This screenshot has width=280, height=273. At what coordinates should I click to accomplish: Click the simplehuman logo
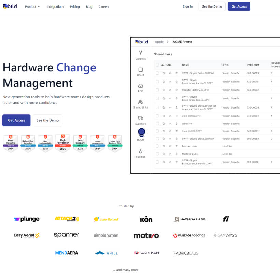(x=106, y=235)
